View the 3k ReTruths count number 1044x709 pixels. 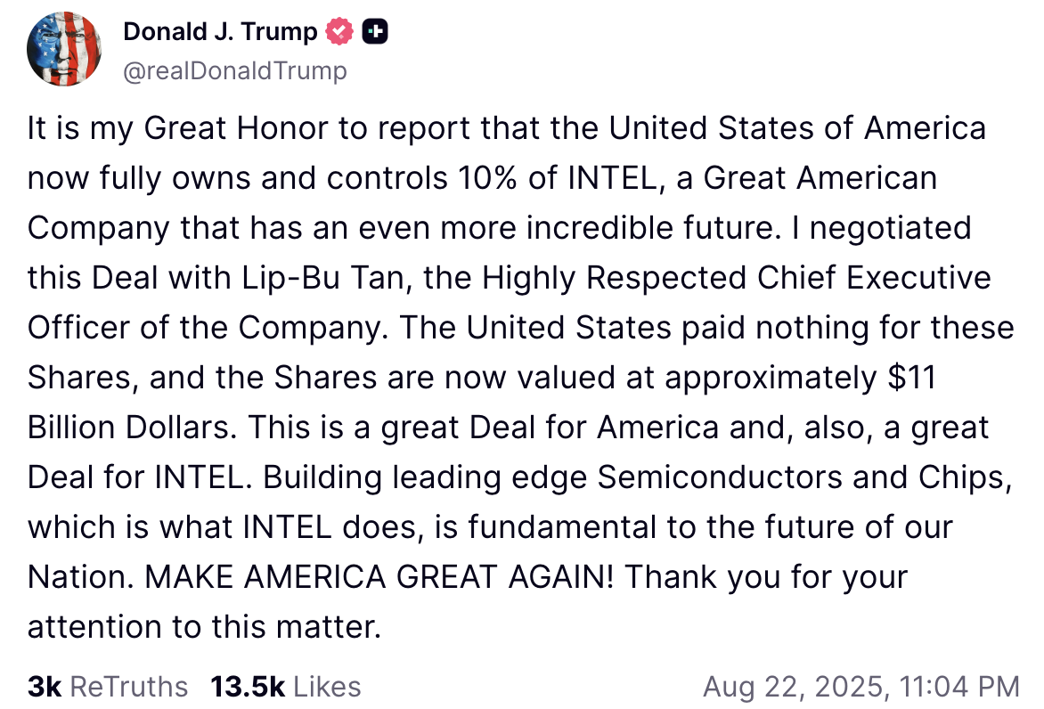[45, 687]
